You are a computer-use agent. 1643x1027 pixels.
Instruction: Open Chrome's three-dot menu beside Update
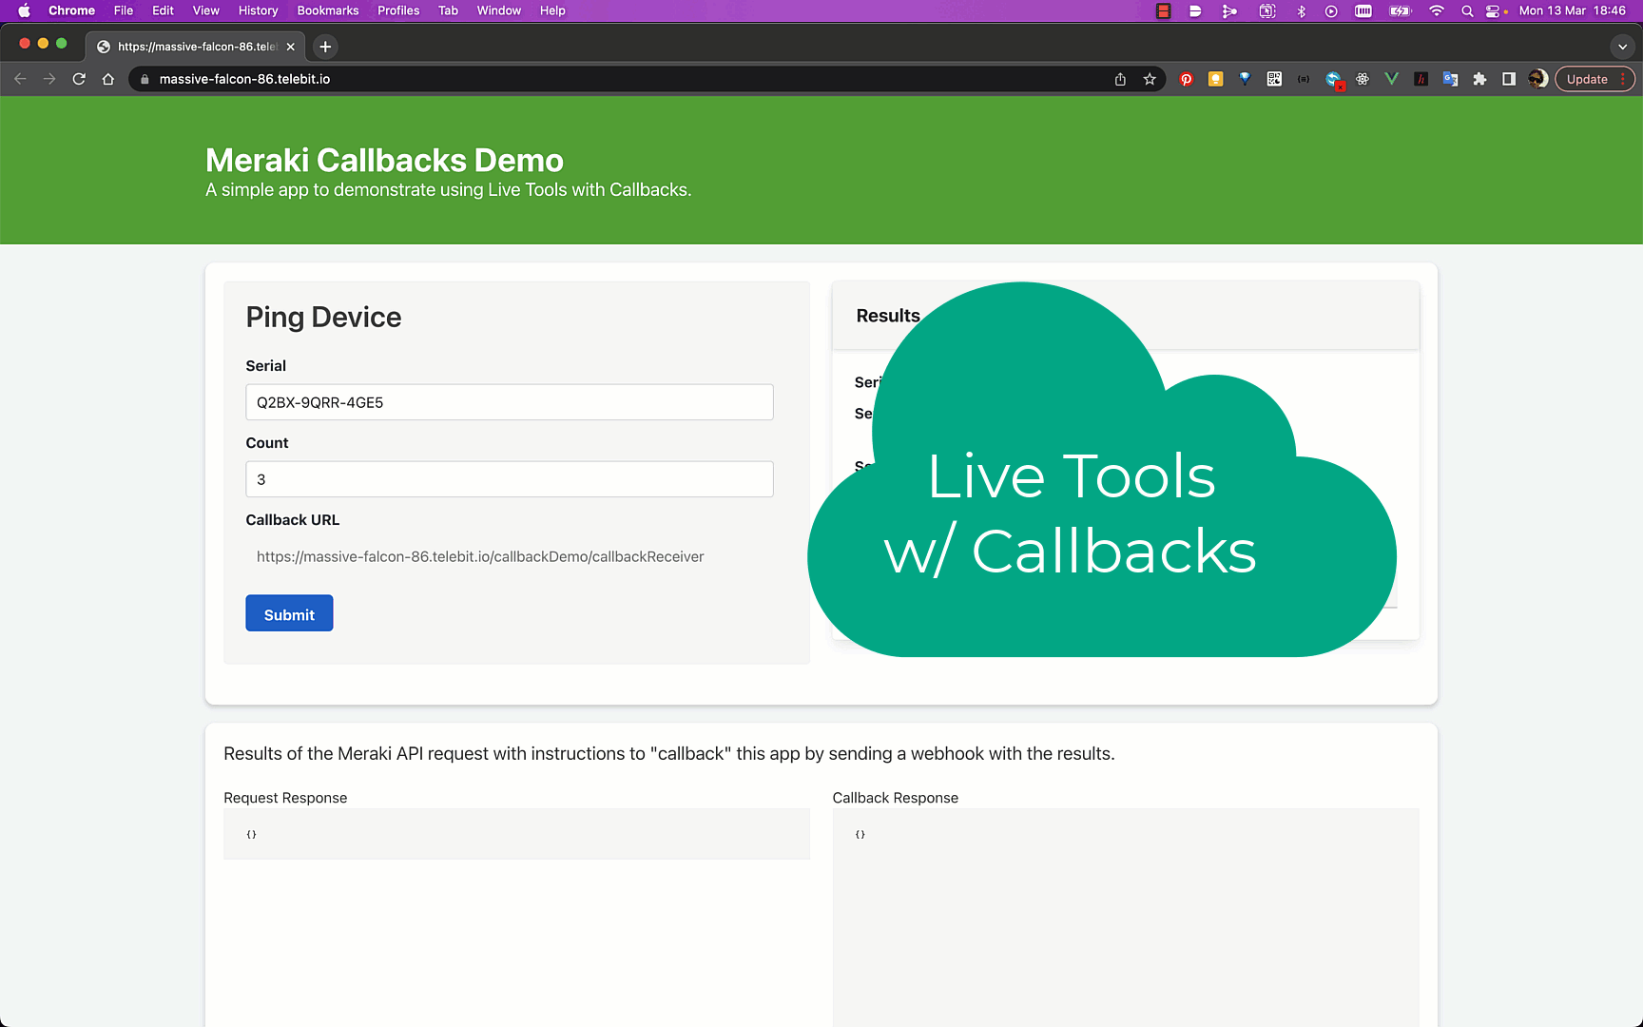[x=1622, y=79]
